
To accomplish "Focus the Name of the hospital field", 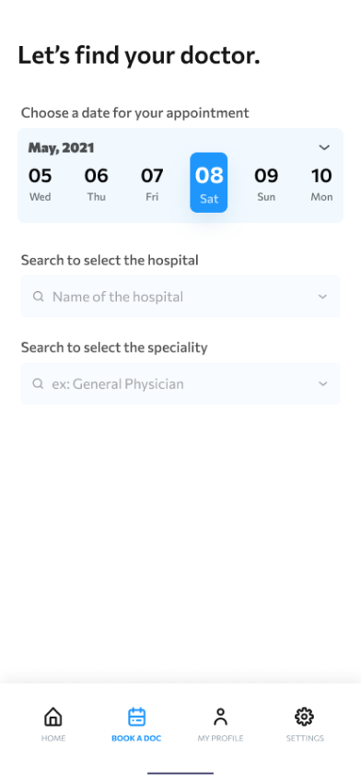I will click(x=180, y=297).
